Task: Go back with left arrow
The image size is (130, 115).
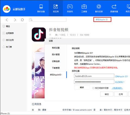Action: click(7, 20)
